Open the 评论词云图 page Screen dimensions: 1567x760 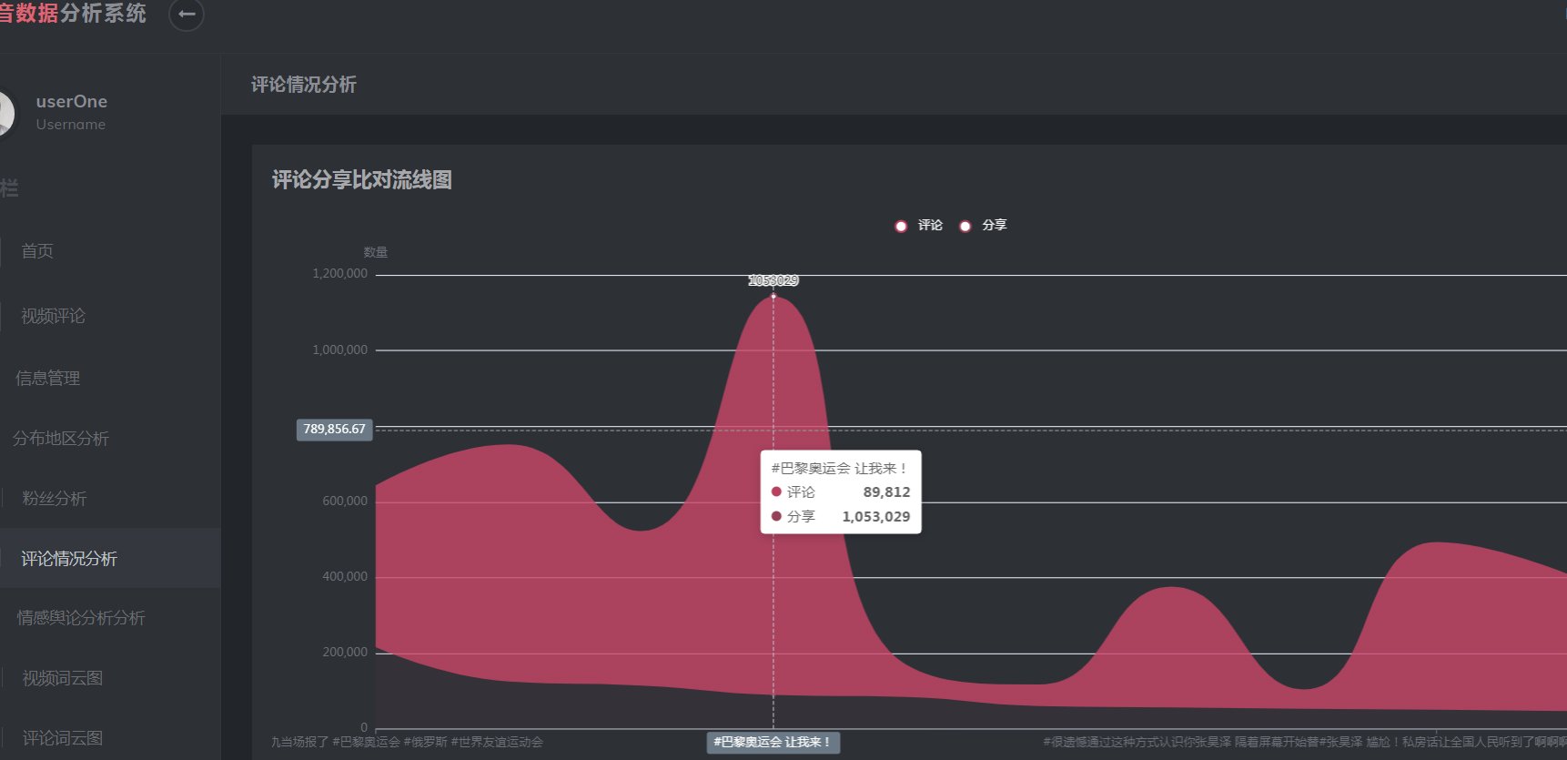click(63, 738)
